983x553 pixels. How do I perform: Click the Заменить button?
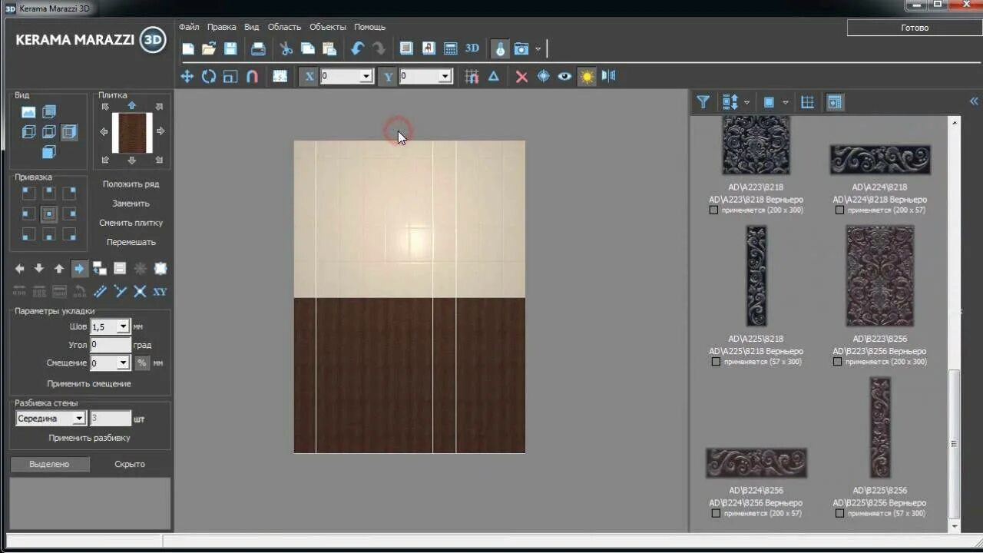pos(131,204)
